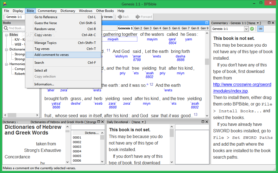This screenshot has height=173, width=278.
Task: Switch to Gen 9 chapter tab
Action: (204, 28)
